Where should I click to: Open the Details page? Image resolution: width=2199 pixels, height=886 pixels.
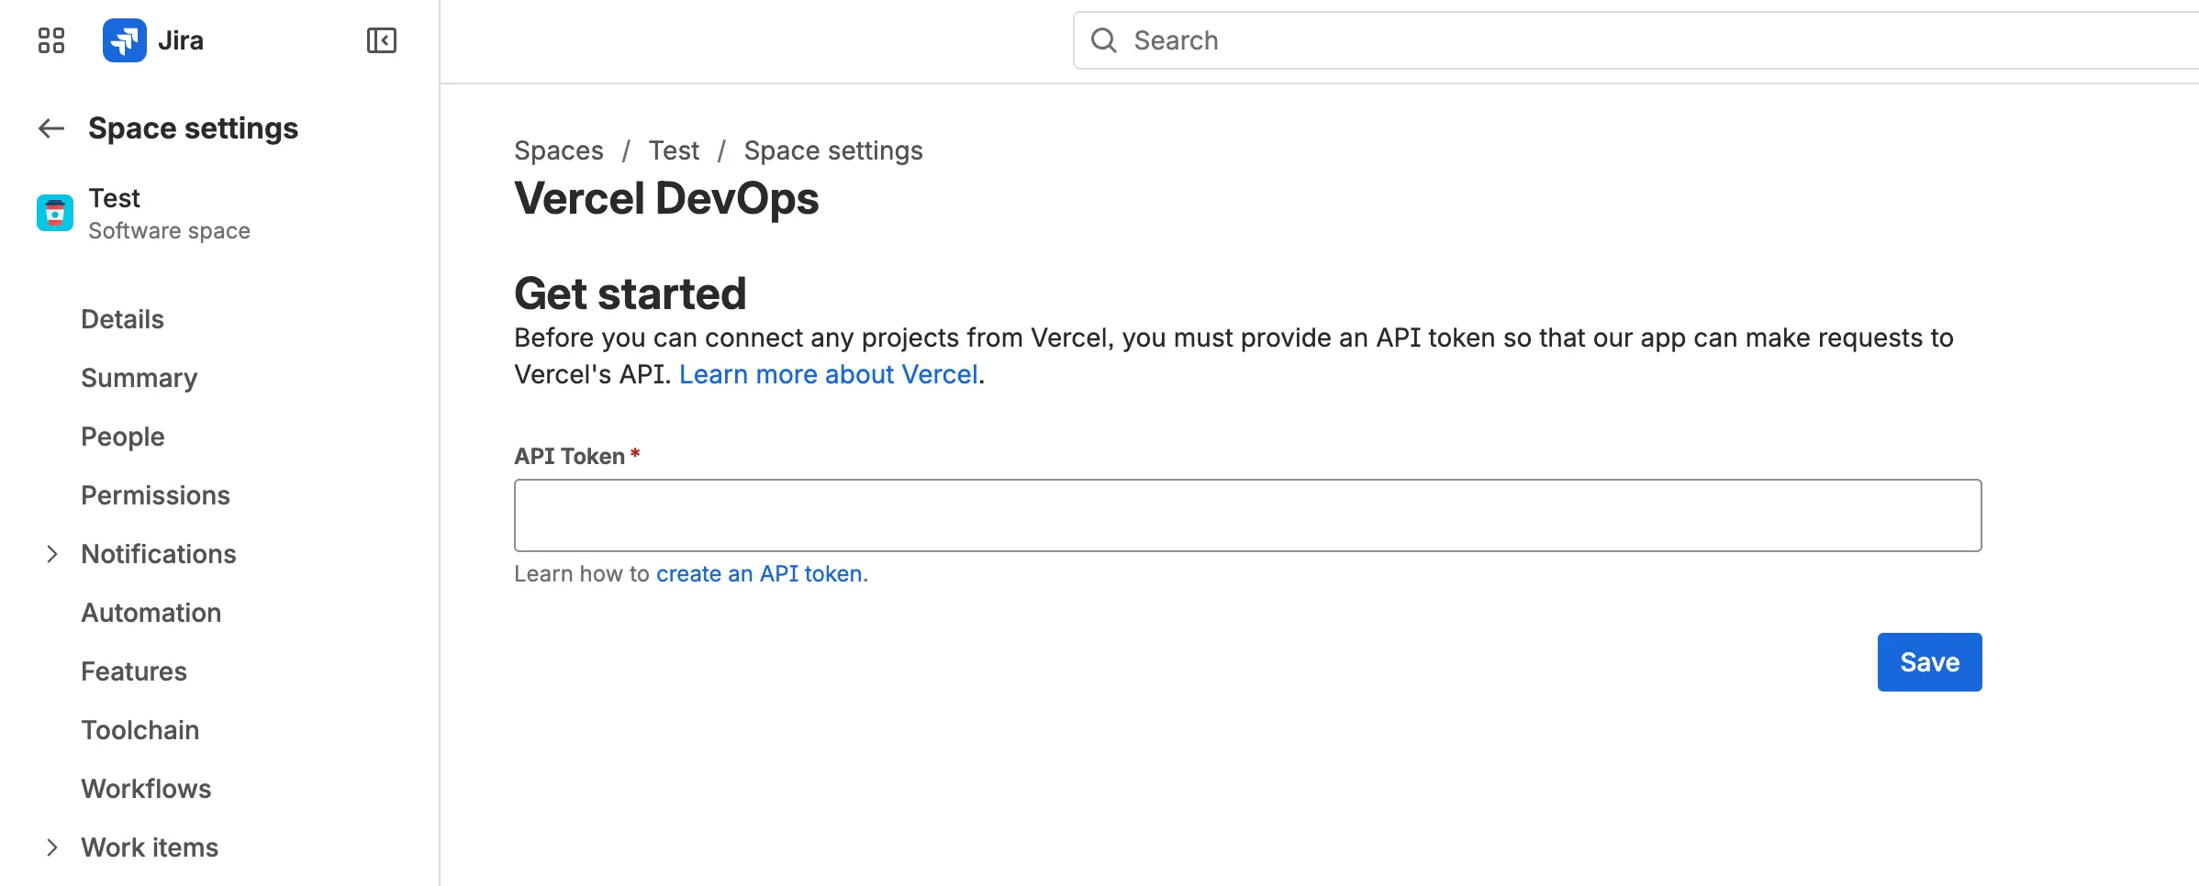pos(121,318)
